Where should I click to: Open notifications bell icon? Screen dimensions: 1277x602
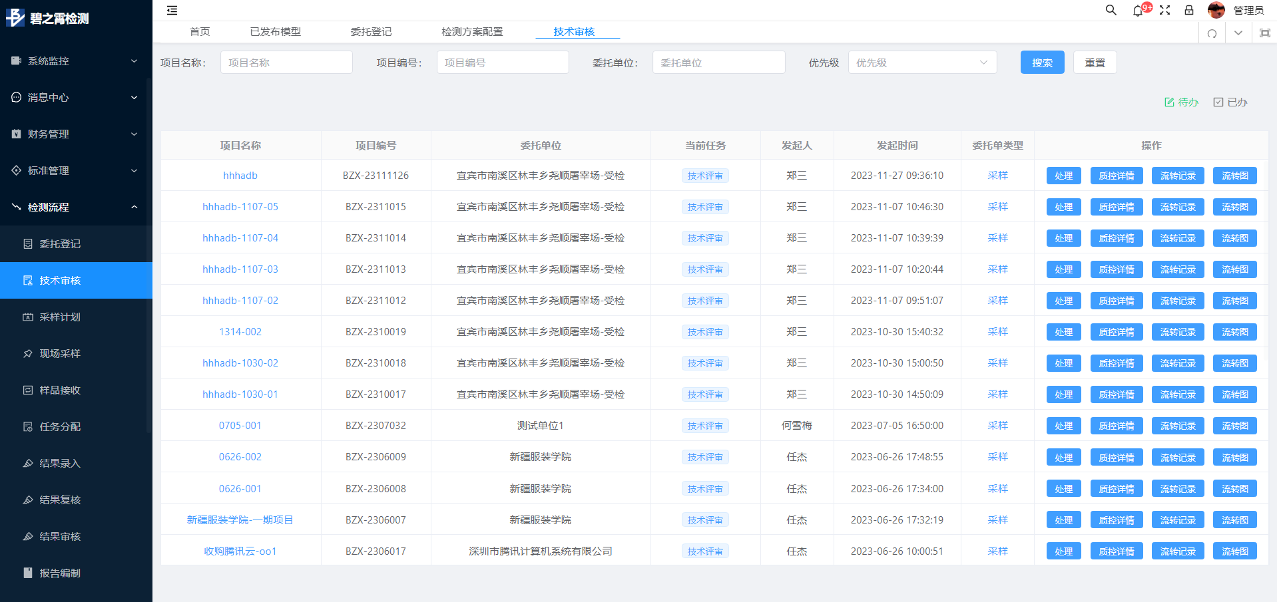1138,11
